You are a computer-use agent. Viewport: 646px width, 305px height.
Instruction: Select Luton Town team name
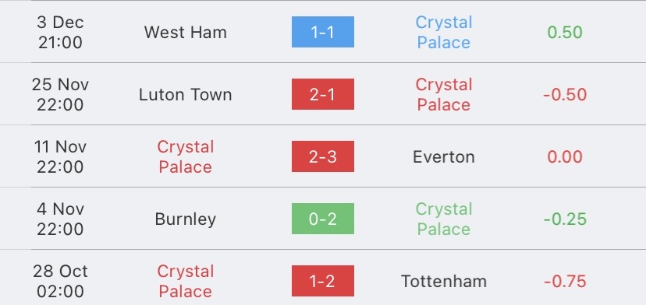click(x=186, y=95)
